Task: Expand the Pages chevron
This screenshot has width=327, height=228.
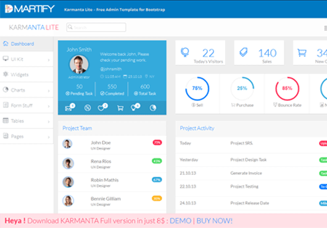Action: pos(49,137)
